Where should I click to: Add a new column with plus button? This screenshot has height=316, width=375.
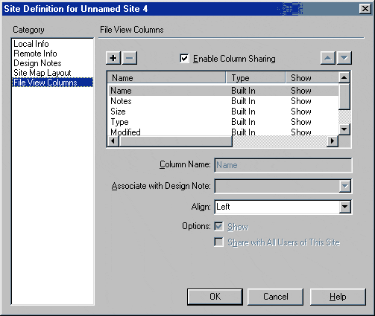point(113,58)
